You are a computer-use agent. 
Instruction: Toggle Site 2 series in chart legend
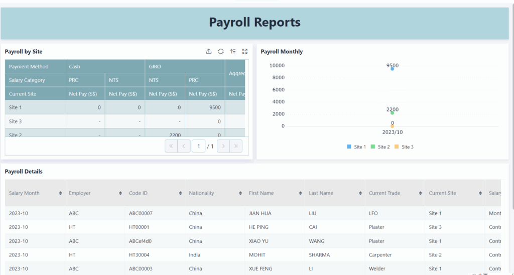380,147
